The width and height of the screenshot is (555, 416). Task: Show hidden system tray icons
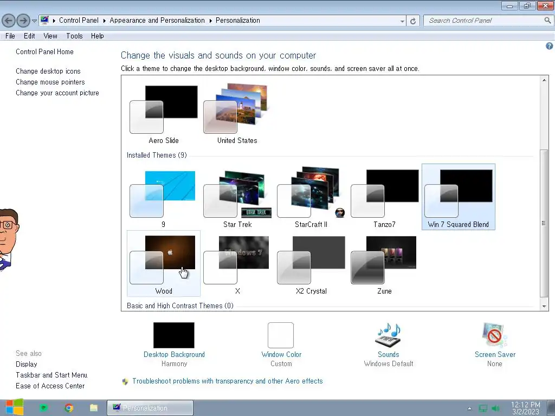470,408
